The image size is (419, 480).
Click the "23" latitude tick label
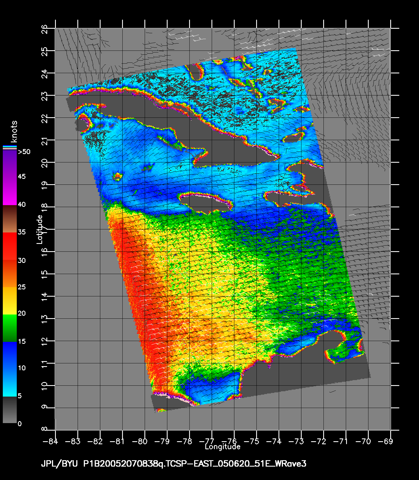pos(44,96)
